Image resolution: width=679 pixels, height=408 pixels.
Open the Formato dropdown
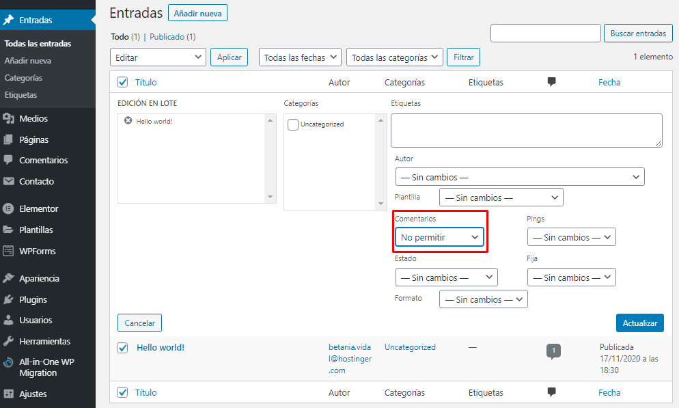coord(483,299)
